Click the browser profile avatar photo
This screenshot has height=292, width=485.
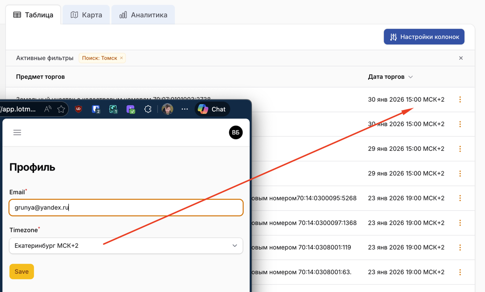167,109
